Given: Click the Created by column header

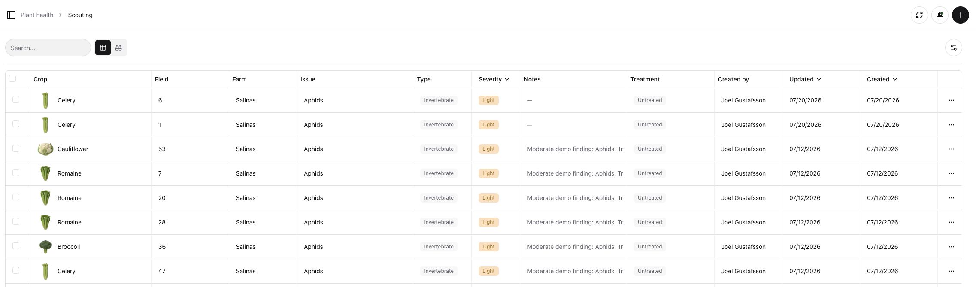Looking at the screenshot, I should 733,79.
